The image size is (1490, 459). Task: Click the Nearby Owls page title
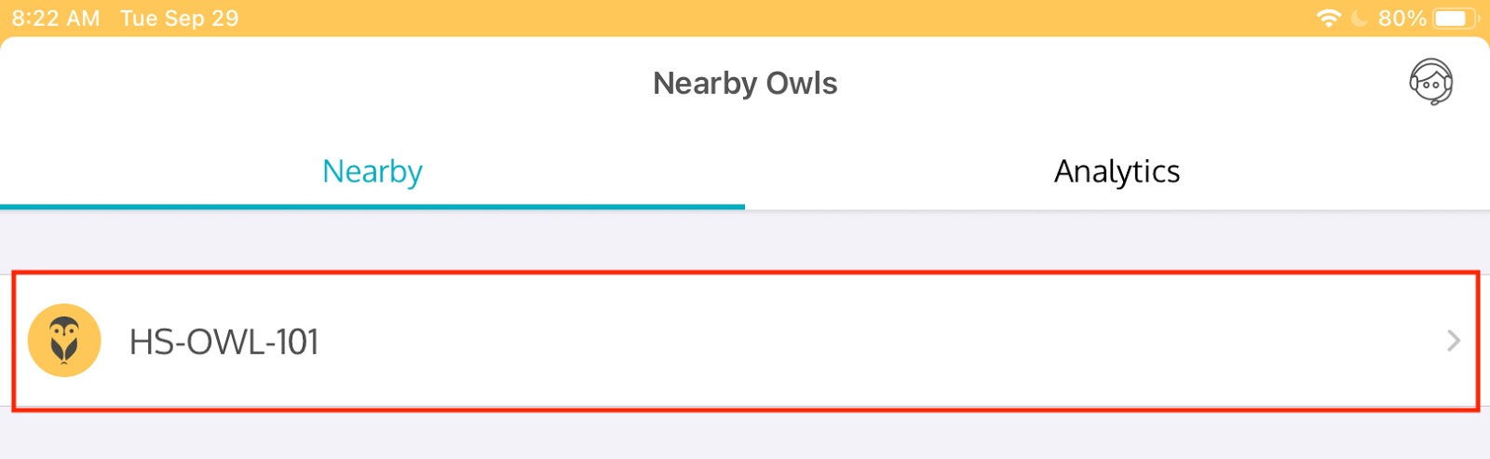click(x=745, y=84)
